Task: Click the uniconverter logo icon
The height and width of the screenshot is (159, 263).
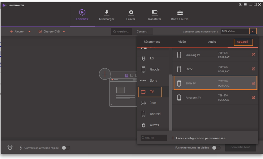Action: tap(4, 5)
